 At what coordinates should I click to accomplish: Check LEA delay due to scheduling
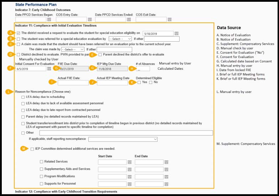click(x=23, y=97)
